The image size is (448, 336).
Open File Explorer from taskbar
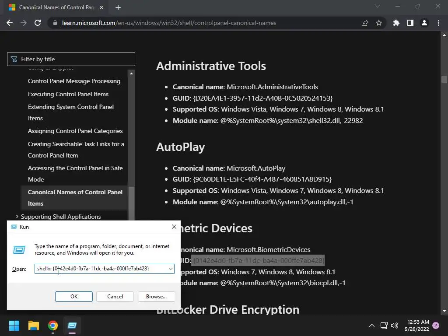[x=33, y=325]
